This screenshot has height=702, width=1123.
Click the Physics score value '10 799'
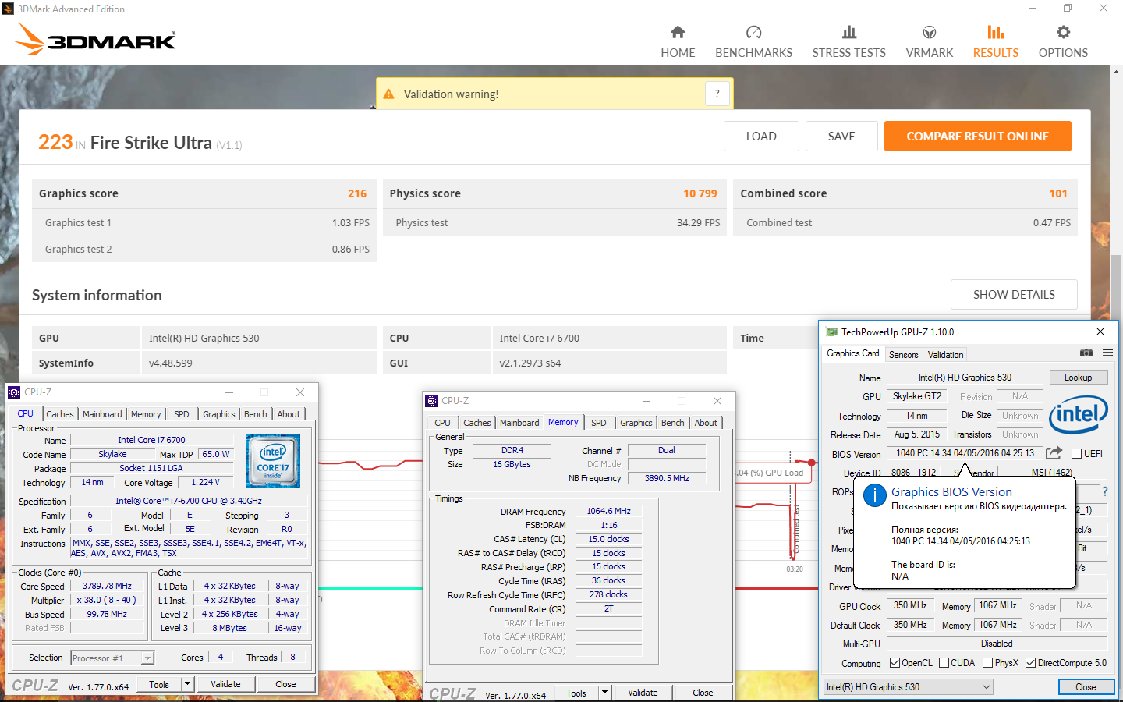(700, 193)
